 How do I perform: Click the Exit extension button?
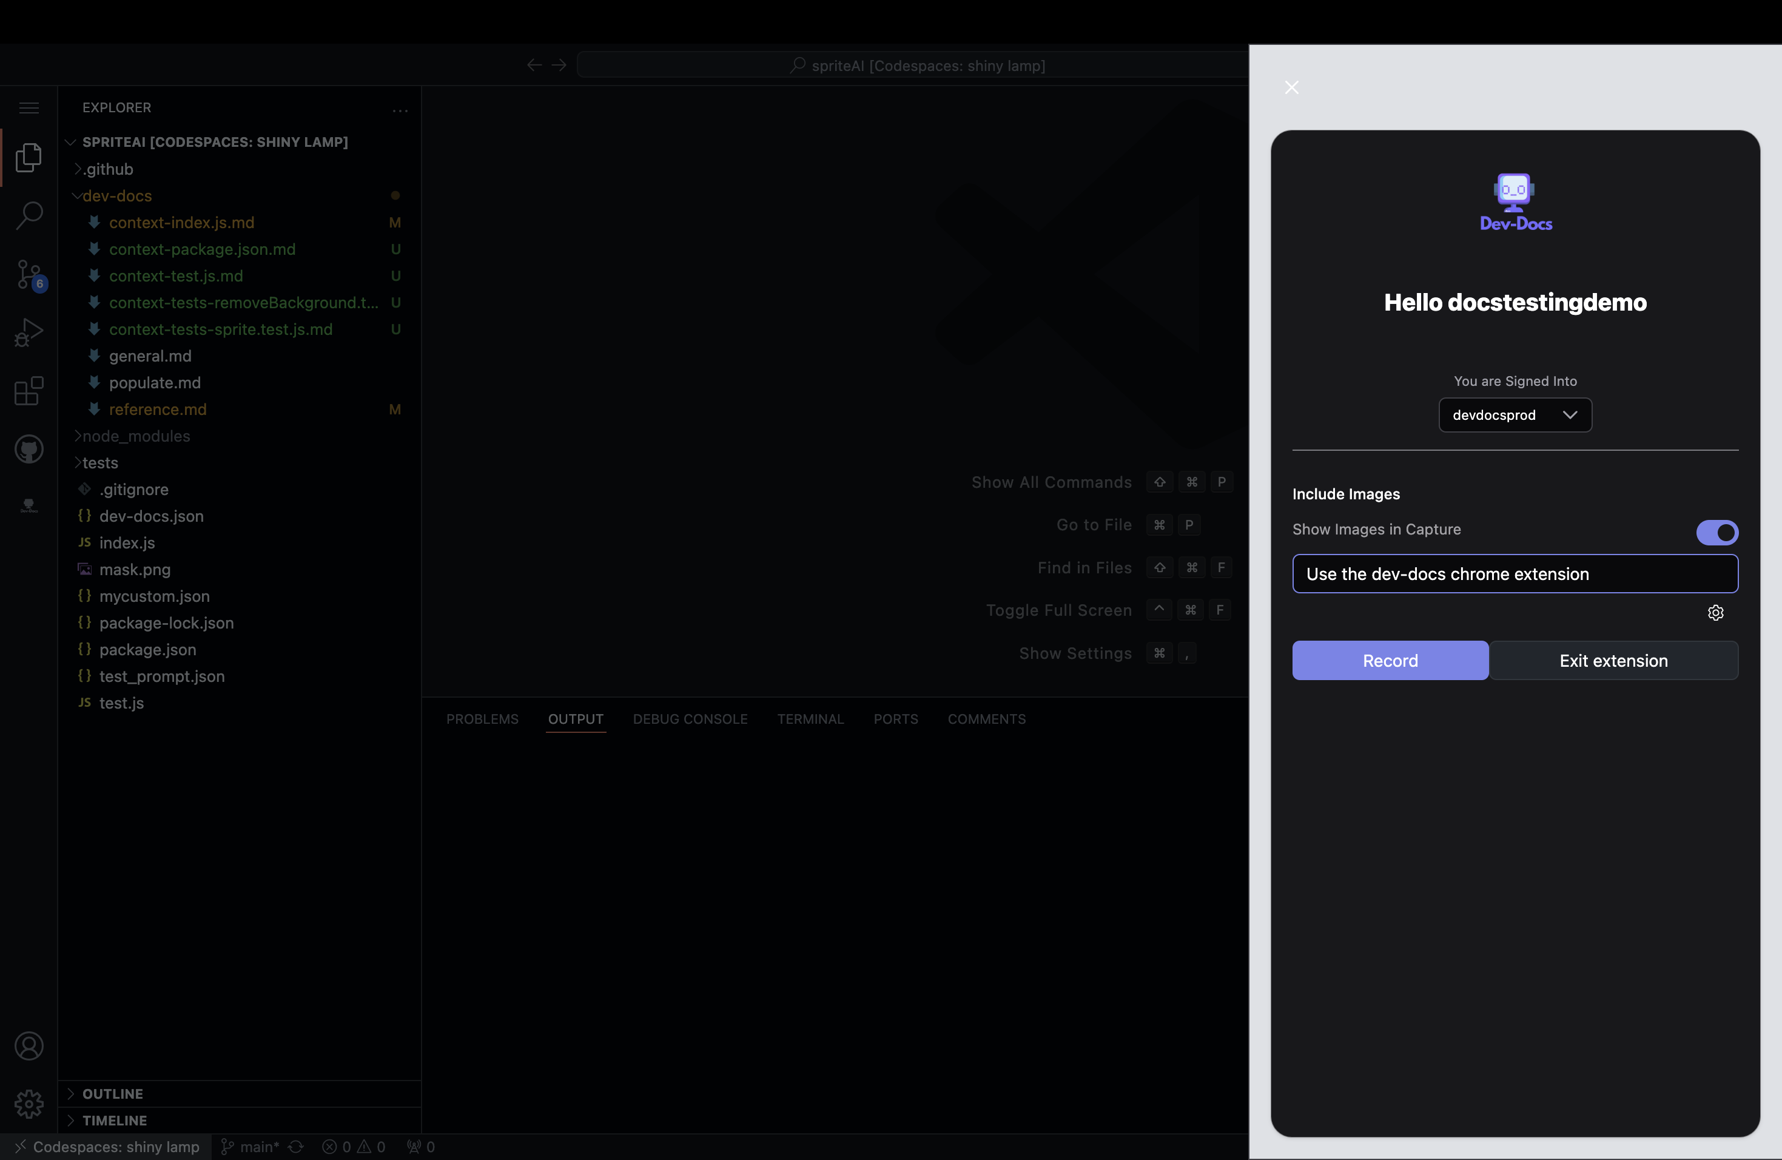pyautogui.click(x=1613, y=659)
